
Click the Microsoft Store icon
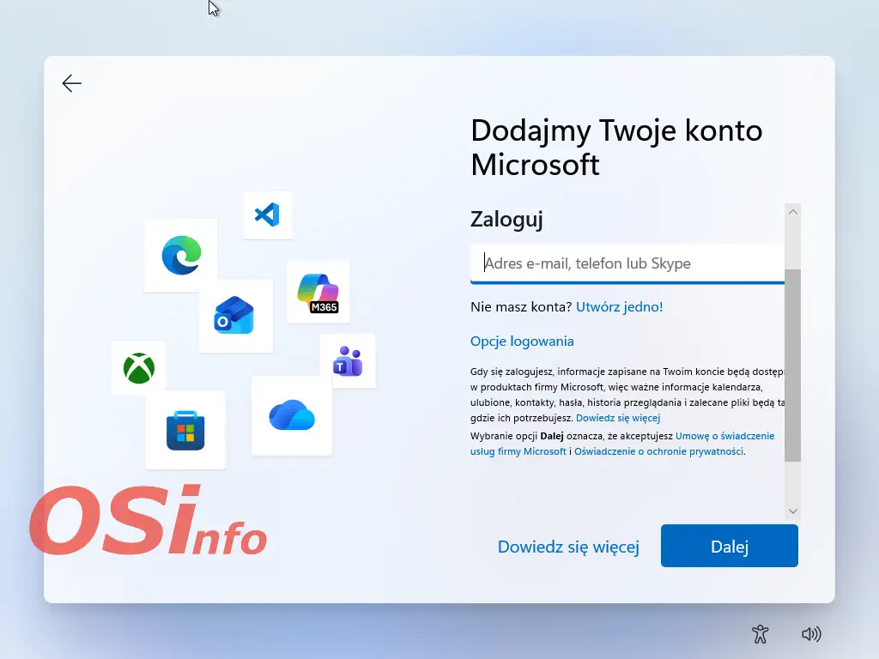click(185, 430)
